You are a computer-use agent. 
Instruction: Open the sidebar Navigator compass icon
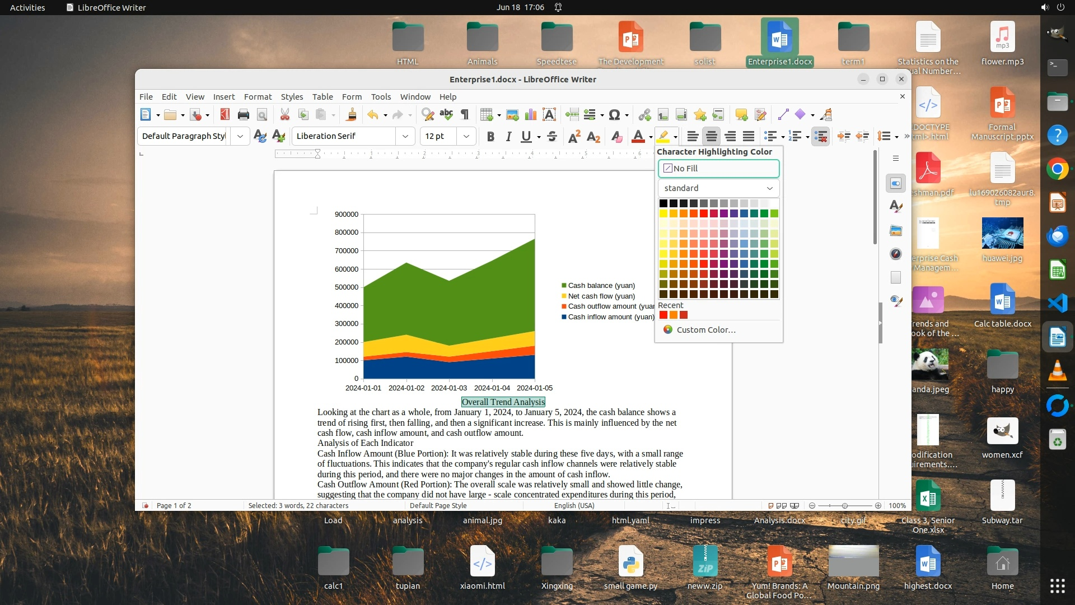896,254
